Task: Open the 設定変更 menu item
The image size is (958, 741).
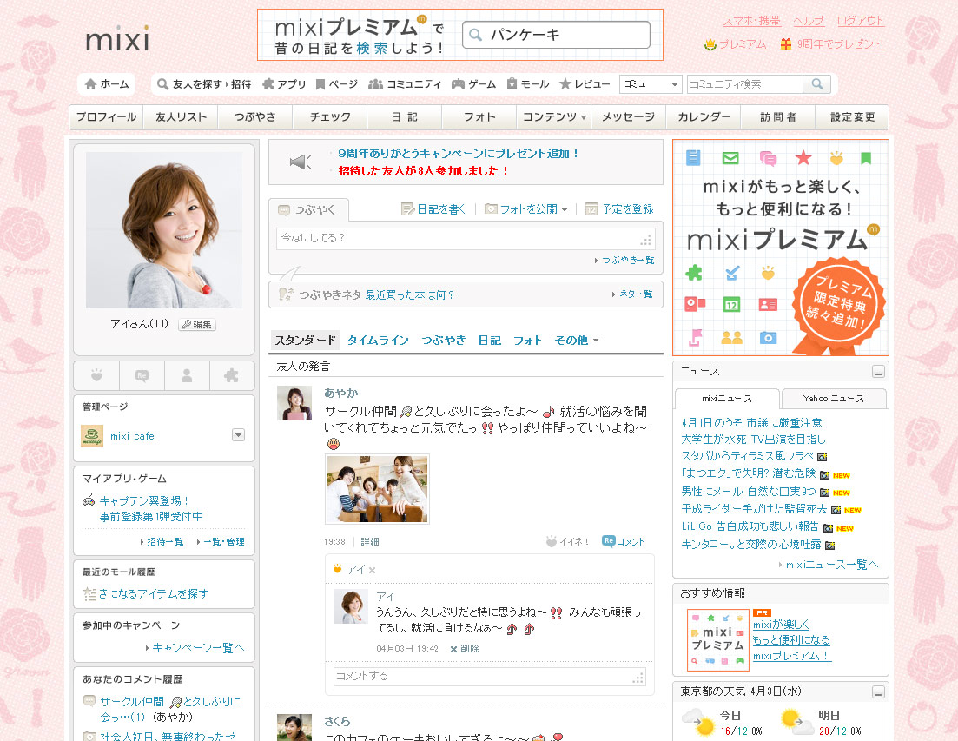Action: pyautogui.click(x=852, y=116)
